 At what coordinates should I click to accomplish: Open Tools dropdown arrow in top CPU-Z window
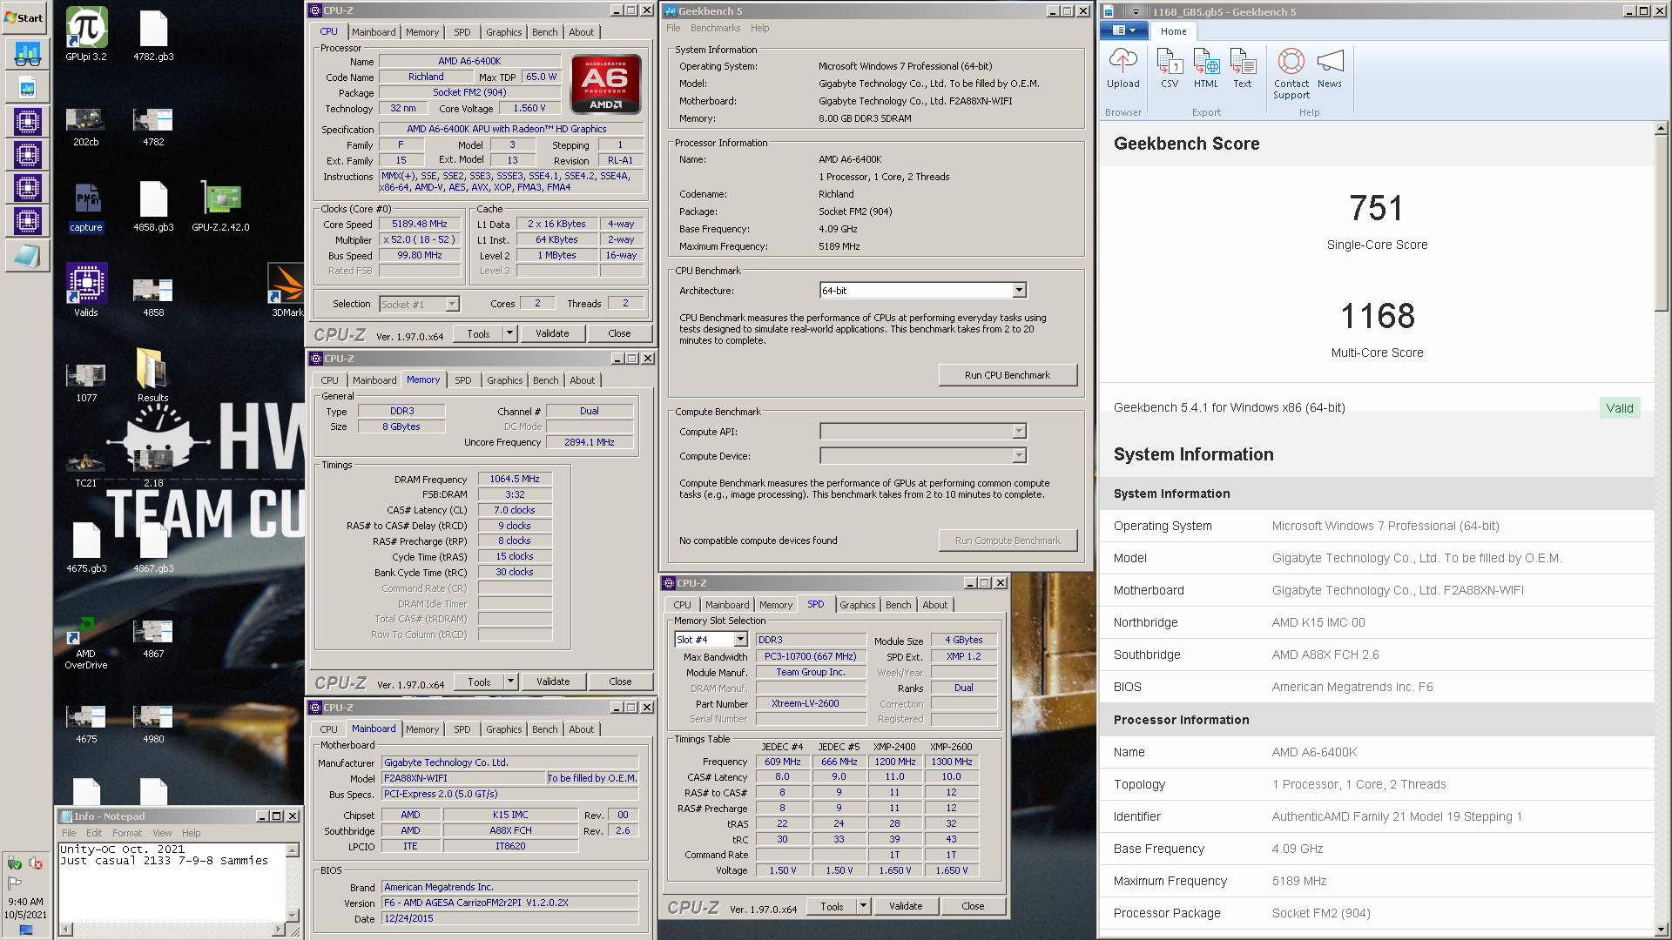click(509, 333)
